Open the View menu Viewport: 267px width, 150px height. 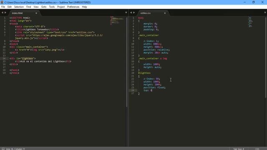tap(36, 7)
